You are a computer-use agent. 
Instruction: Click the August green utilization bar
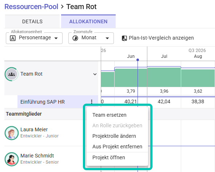click(198, 78)
